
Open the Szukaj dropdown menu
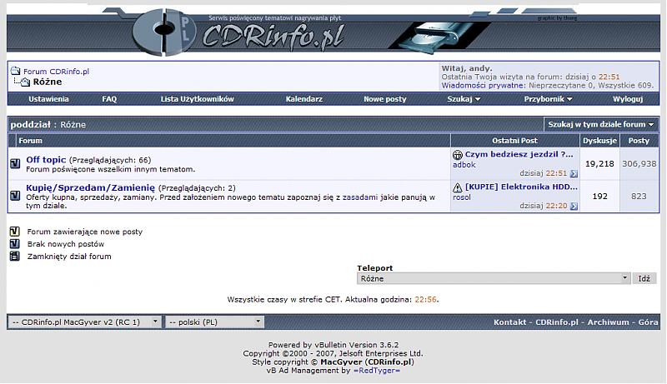464,99
